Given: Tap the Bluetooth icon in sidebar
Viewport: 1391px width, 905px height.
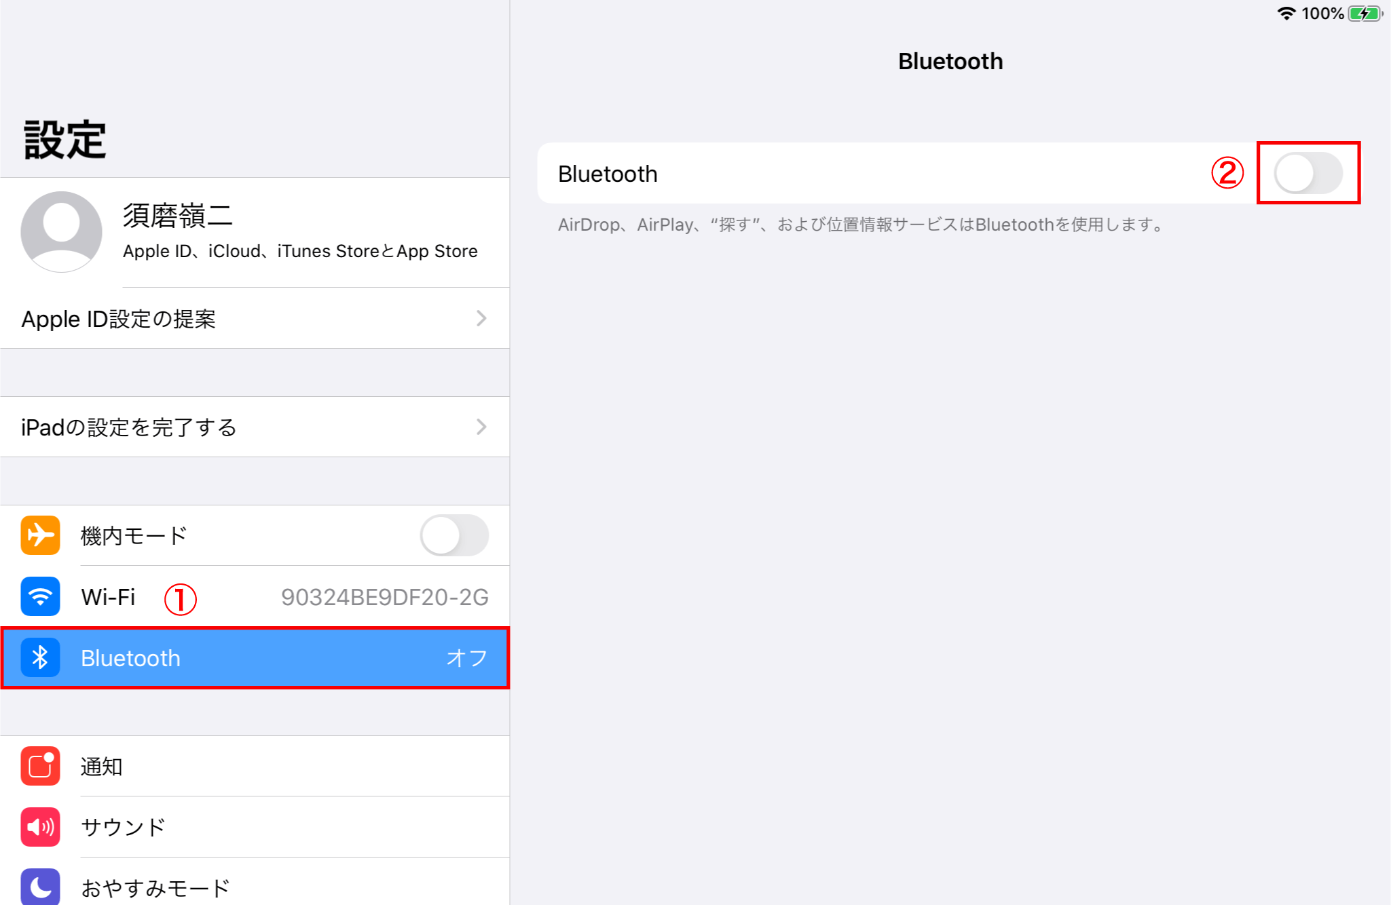Looking at the screenshot, I should [x=40, y=657].
